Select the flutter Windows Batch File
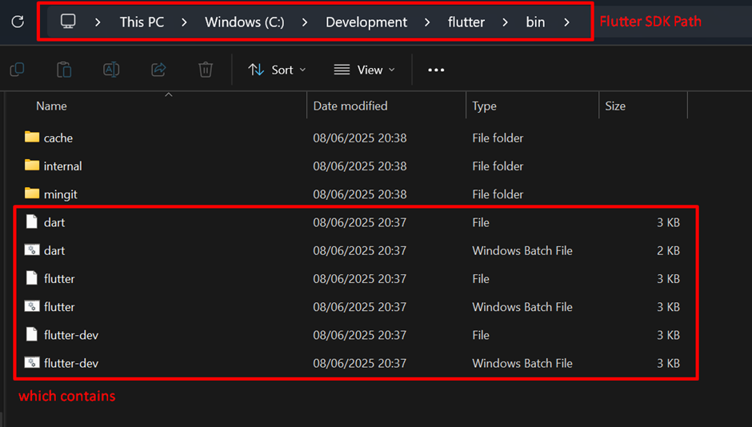This screenshot has height=427, width=752. [352, 307]
